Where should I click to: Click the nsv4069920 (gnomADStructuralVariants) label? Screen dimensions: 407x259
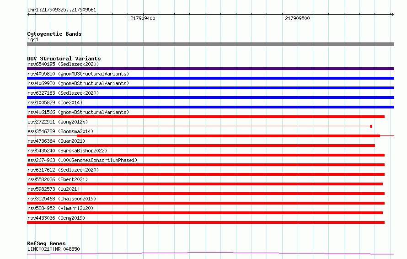coord(78,83)
